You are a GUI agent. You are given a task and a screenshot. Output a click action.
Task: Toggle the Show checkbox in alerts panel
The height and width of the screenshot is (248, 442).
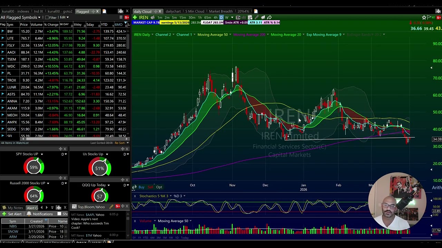coord(59,214)
